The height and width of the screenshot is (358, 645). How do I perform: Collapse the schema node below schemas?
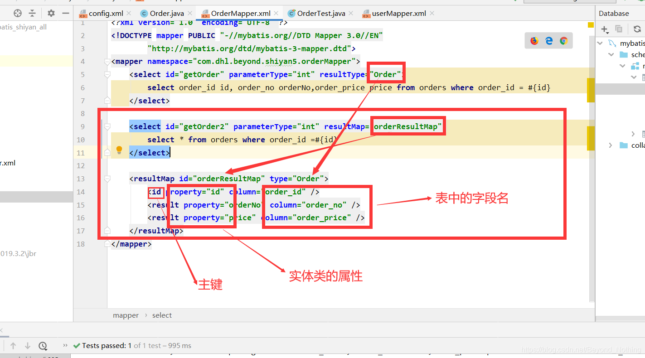tap(623, 66)
